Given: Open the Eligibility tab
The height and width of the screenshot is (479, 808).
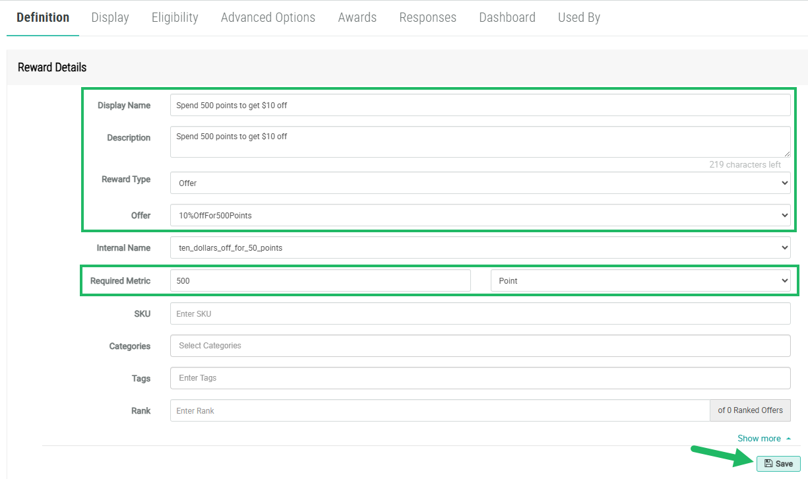Looking at the screenshot, I should point(175,18).
